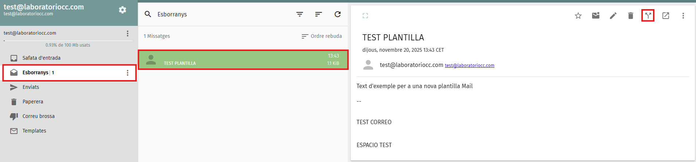
Task: Open the message's more options menu
Action: [683, 16]
